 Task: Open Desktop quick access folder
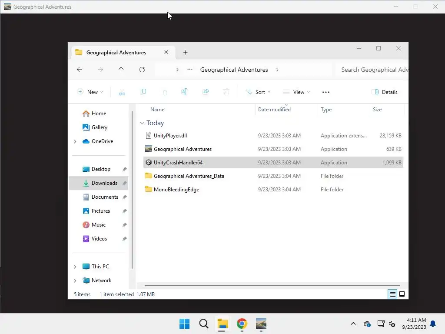point(100,169)
